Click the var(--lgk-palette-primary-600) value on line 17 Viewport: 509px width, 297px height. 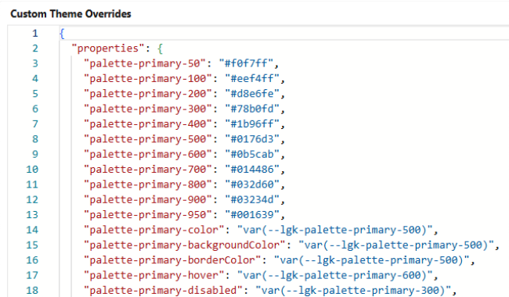coord(334,275)
